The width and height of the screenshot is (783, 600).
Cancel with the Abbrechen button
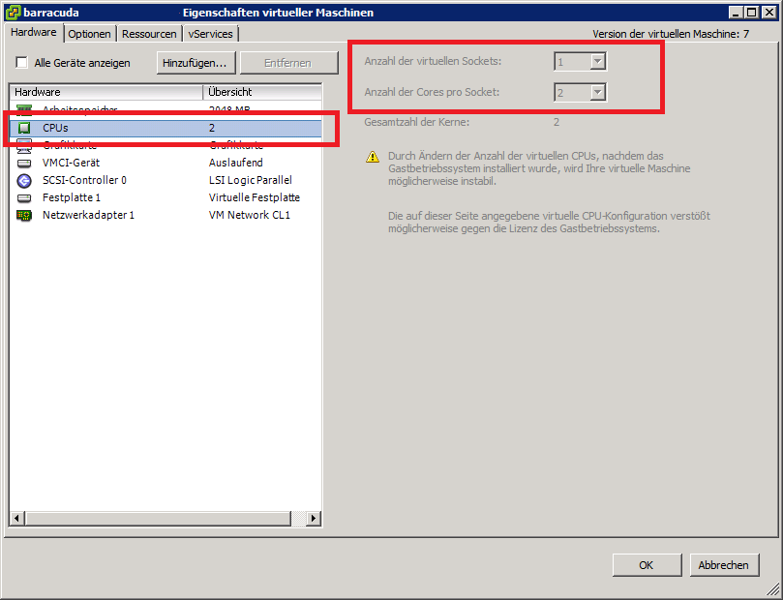724,565
